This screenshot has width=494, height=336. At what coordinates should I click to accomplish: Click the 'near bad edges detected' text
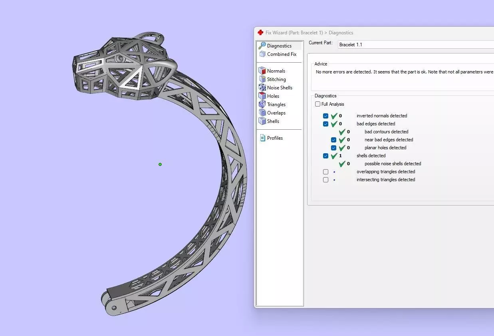click(x=389, y=140)
